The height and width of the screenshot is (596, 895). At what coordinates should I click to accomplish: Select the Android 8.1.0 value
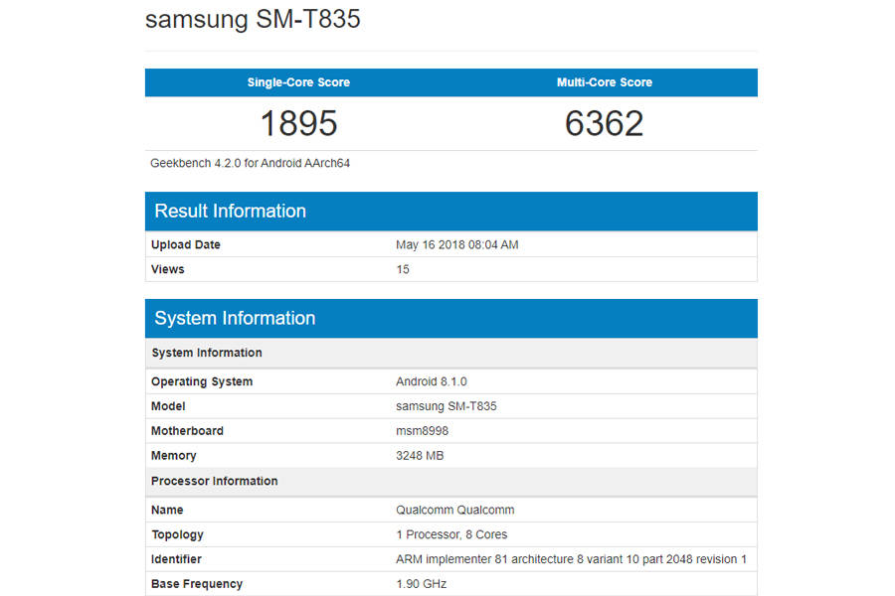pyautogui.click(x=430, y=381)
